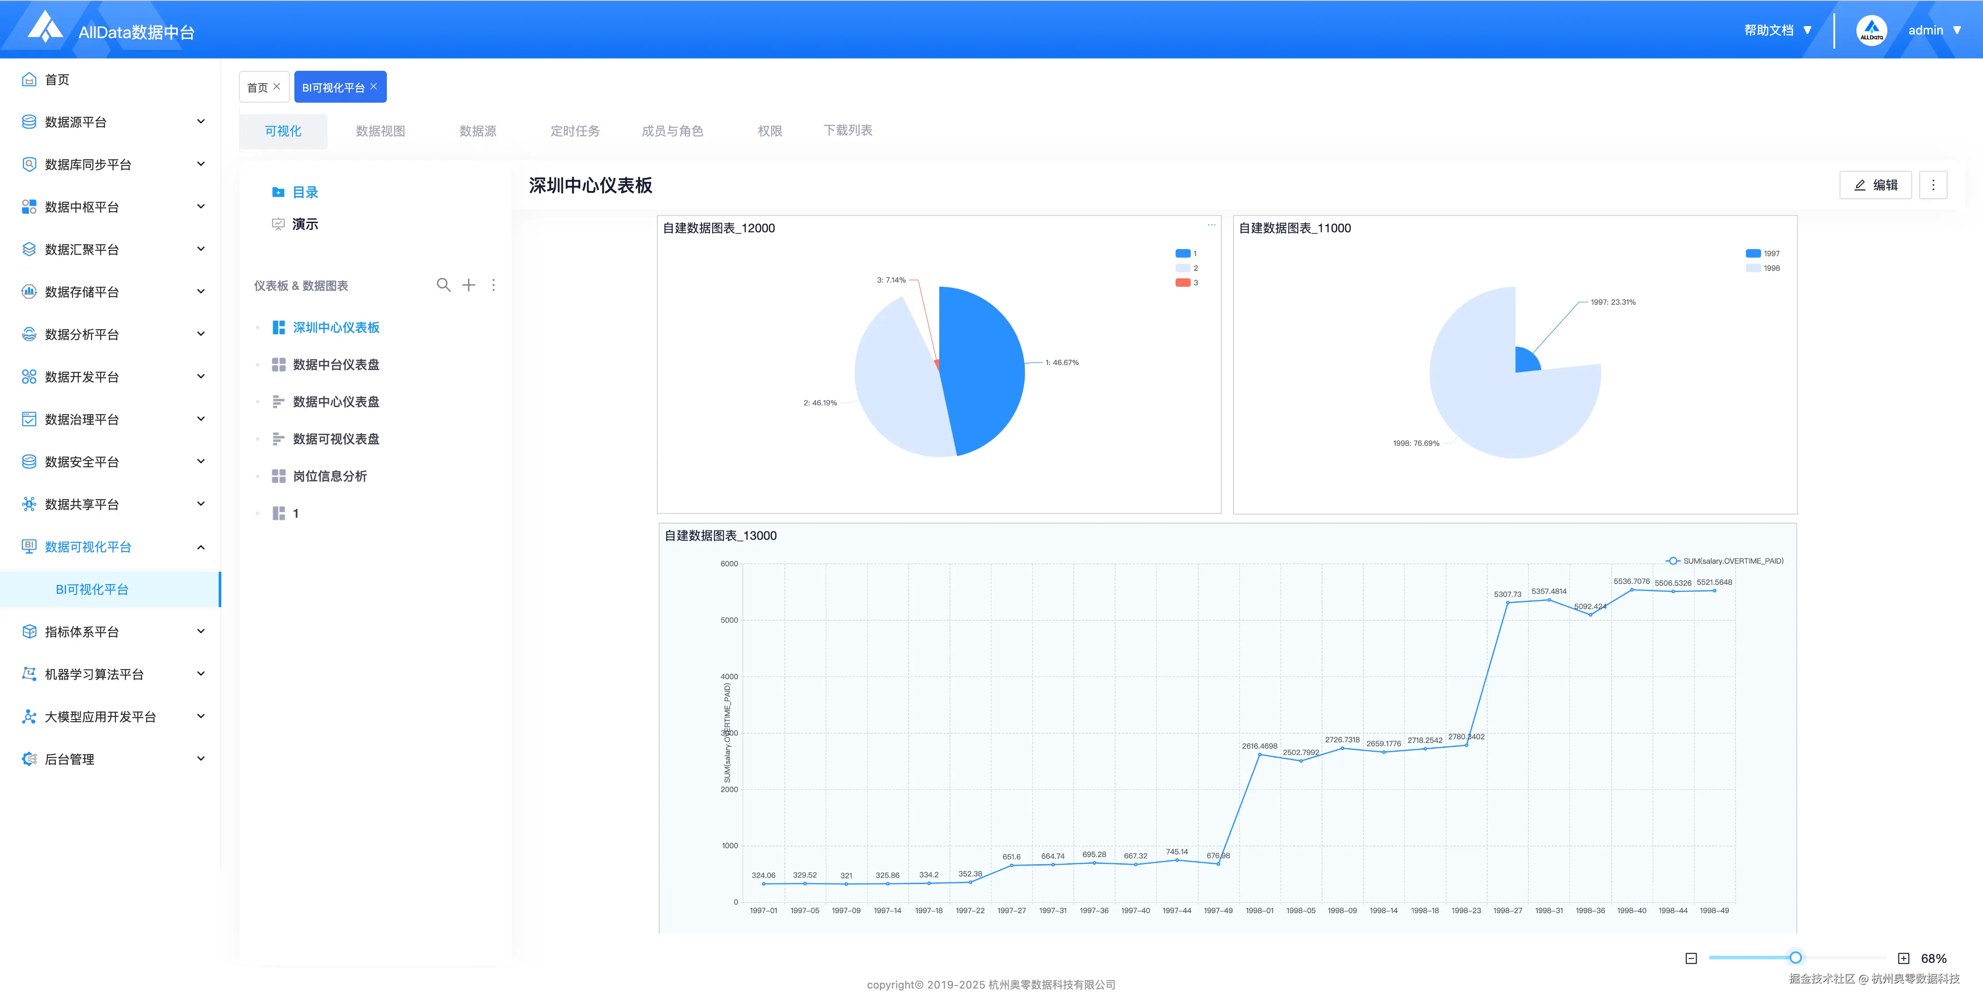Open the 首页 home sidebar item

[x=57, y=79]
